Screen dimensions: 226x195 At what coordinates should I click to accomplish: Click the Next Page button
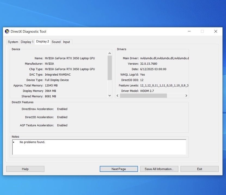[119, 169]
